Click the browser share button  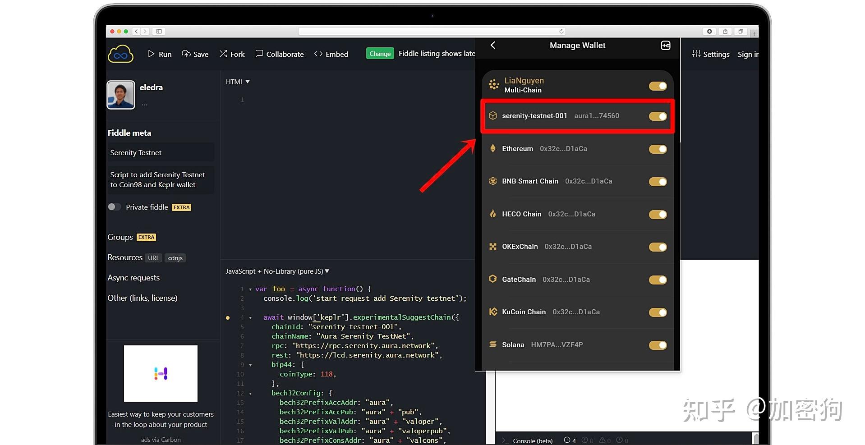coord(725,31)
